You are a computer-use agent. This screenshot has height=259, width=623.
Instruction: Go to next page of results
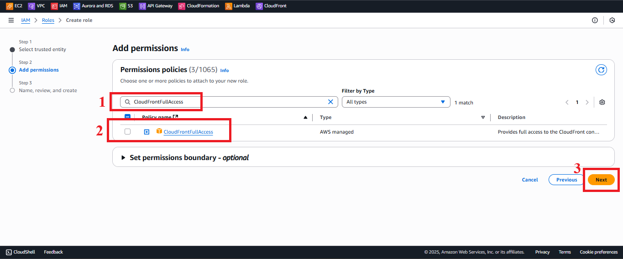(587, 102)
